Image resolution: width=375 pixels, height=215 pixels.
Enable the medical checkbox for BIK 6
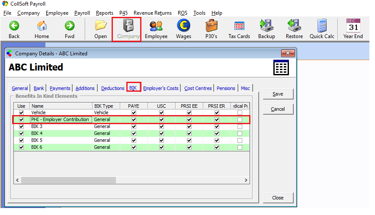coord(240,147)
